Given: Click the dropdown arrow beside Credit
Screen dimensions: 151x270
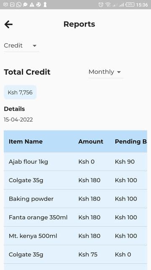Looking at the screenshot, I should pos(34,46).
